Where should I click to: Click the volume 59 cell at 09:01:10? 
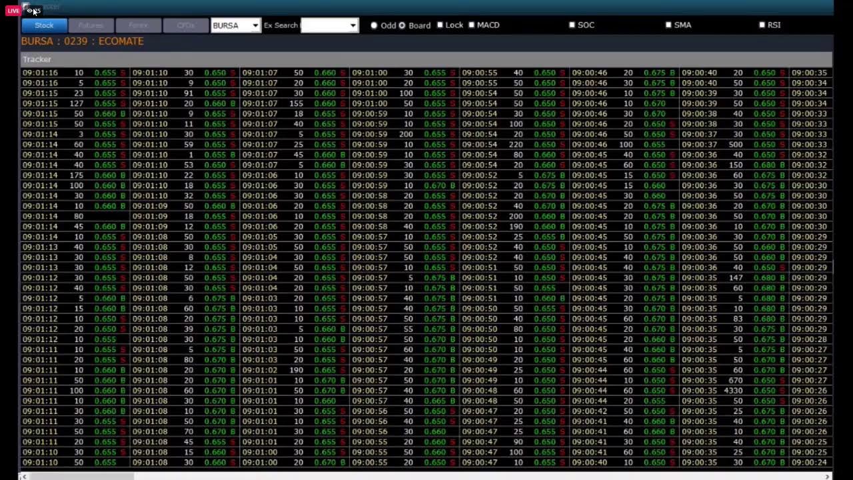(x=189, y=145)
